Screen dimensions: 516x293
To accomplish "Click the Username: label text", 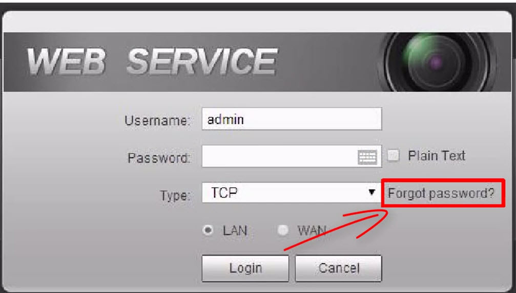I will (157, 121).
